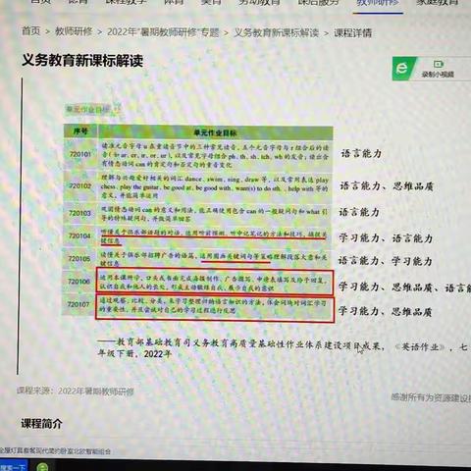Screen dimensions: 471x471
Task: Click the 义务教育新课标解读 breadcrumb link
Action: click(x=277, y=32)
